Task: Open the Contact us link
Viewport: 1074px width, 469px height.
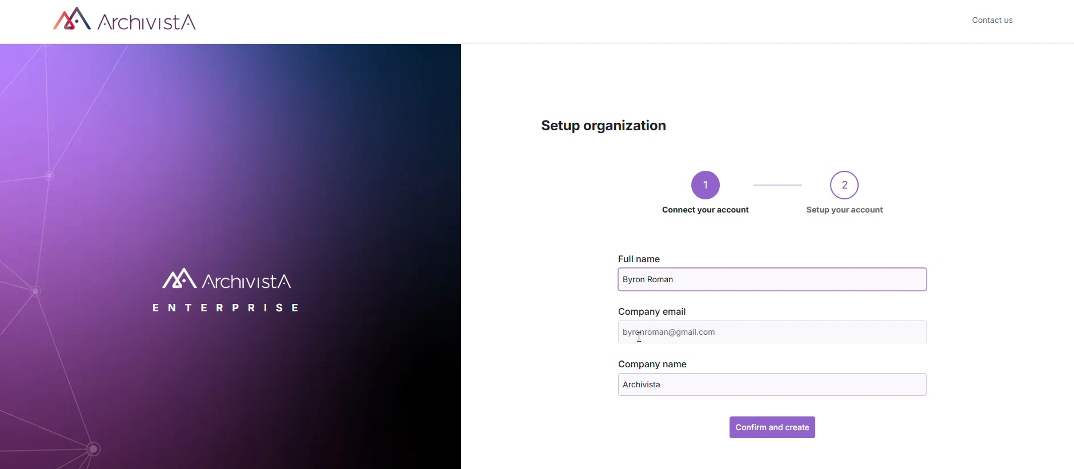Action: tap(992, 20)
